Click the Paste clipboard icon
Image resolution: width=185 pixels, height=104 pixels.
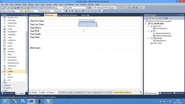coord(28,8)
